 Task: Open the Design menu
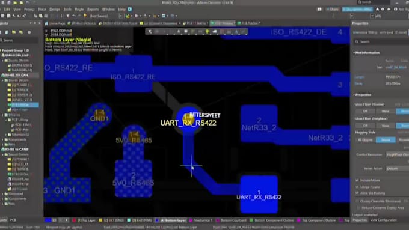point(55,10)
